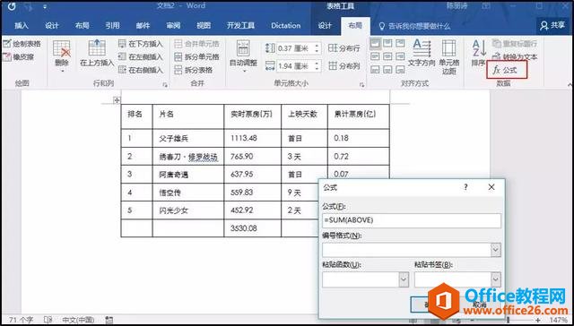
Task: Click the formula field with =SUM(ABOVE)
Action: [412, 220]
